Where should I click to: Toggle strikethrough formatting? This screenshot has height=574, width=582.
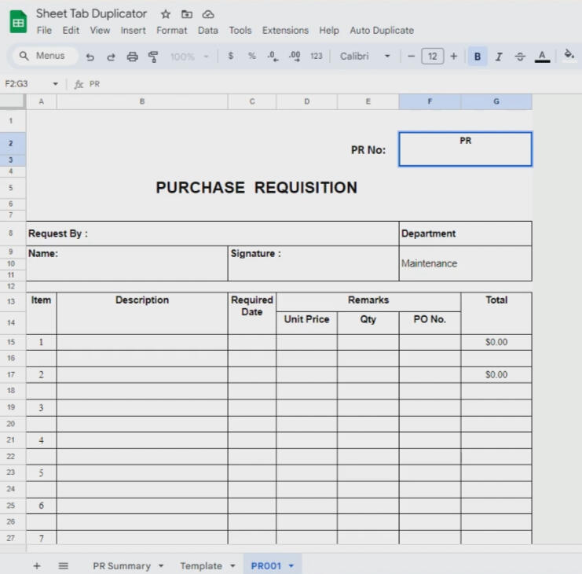click(519, 57)
